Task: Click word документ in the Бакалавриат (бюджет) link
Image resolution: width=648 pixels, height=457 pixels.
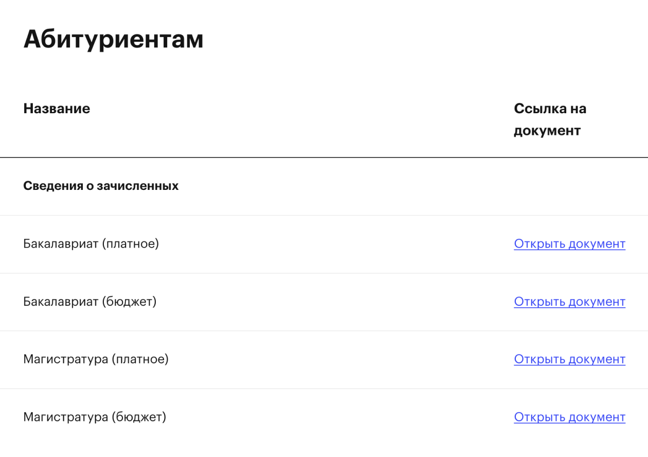Action: [x=597, y=302]
